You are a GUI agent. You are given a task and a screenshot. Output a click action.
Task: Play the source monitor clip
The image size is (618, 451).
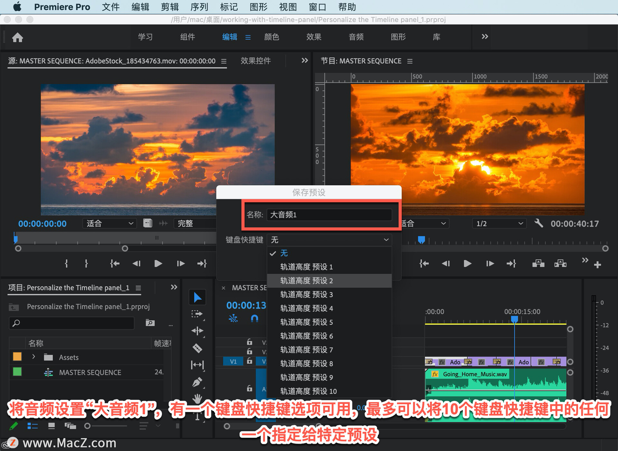pos(158,264)
